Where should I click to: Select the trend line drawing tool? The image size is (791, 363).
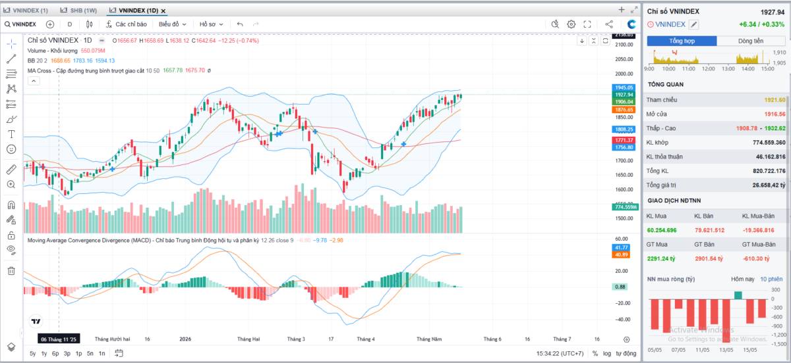coord(11,59)
